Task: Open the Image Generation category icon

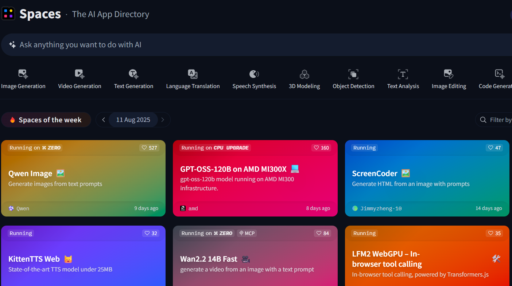Action: [x=23, y=74]
